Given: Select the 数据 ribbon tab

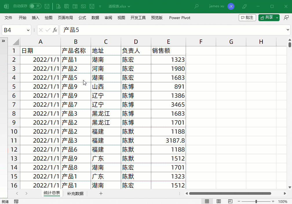Looking at the screenshot, I should point(95,18).
